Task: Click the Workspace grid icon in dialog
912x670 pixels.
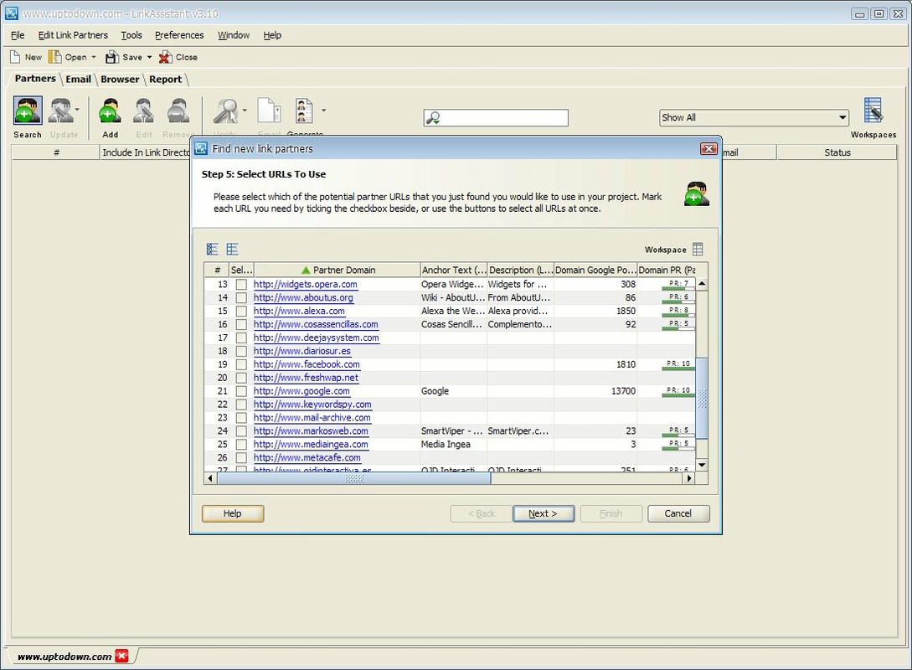Action: (698, 250)
